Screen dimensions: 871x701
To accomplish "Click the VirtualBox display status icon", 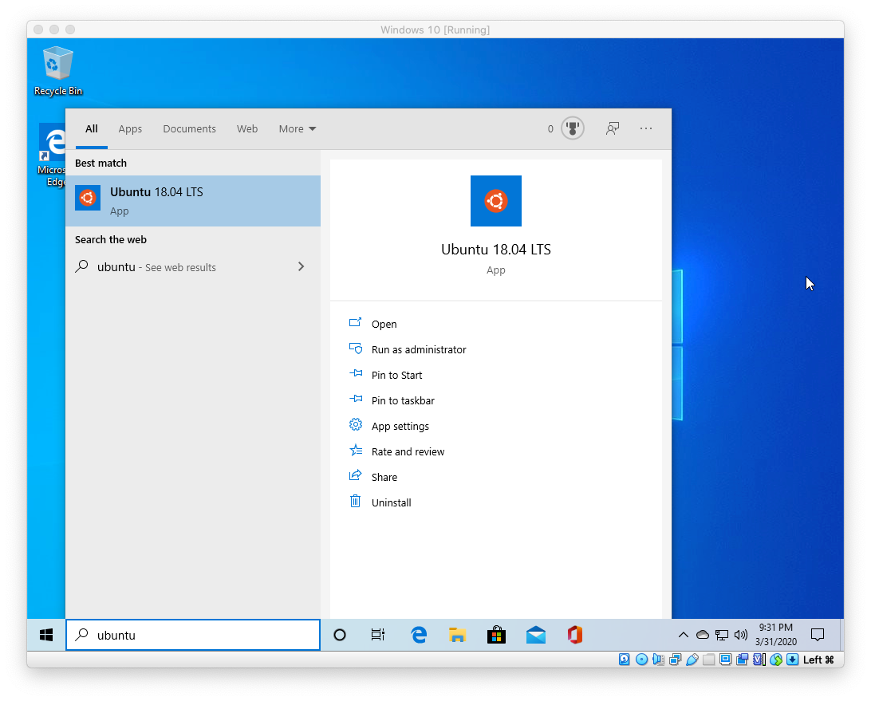I will (726, 660).
